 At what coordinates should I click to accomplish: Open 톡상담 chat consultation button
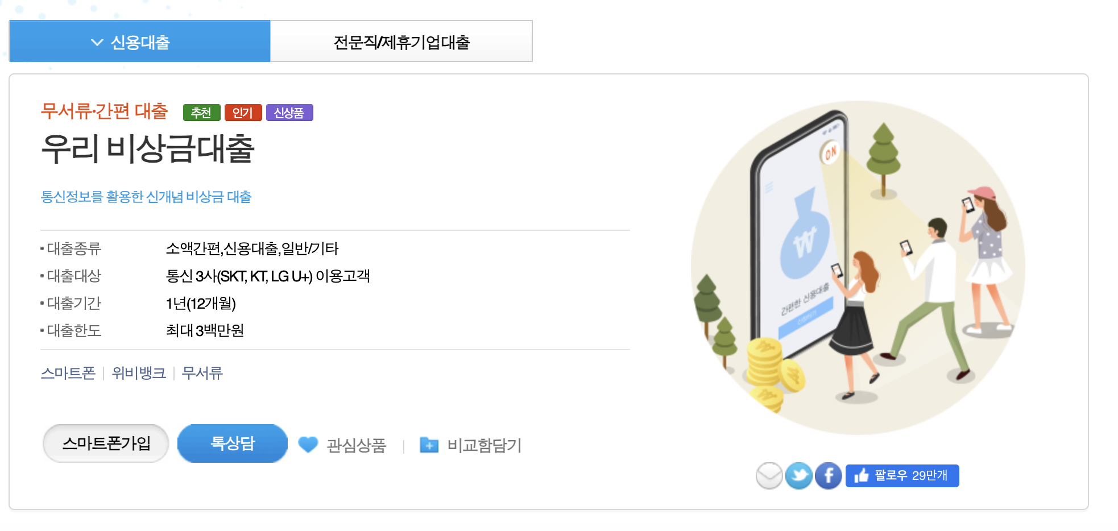(x=233, y=443)
